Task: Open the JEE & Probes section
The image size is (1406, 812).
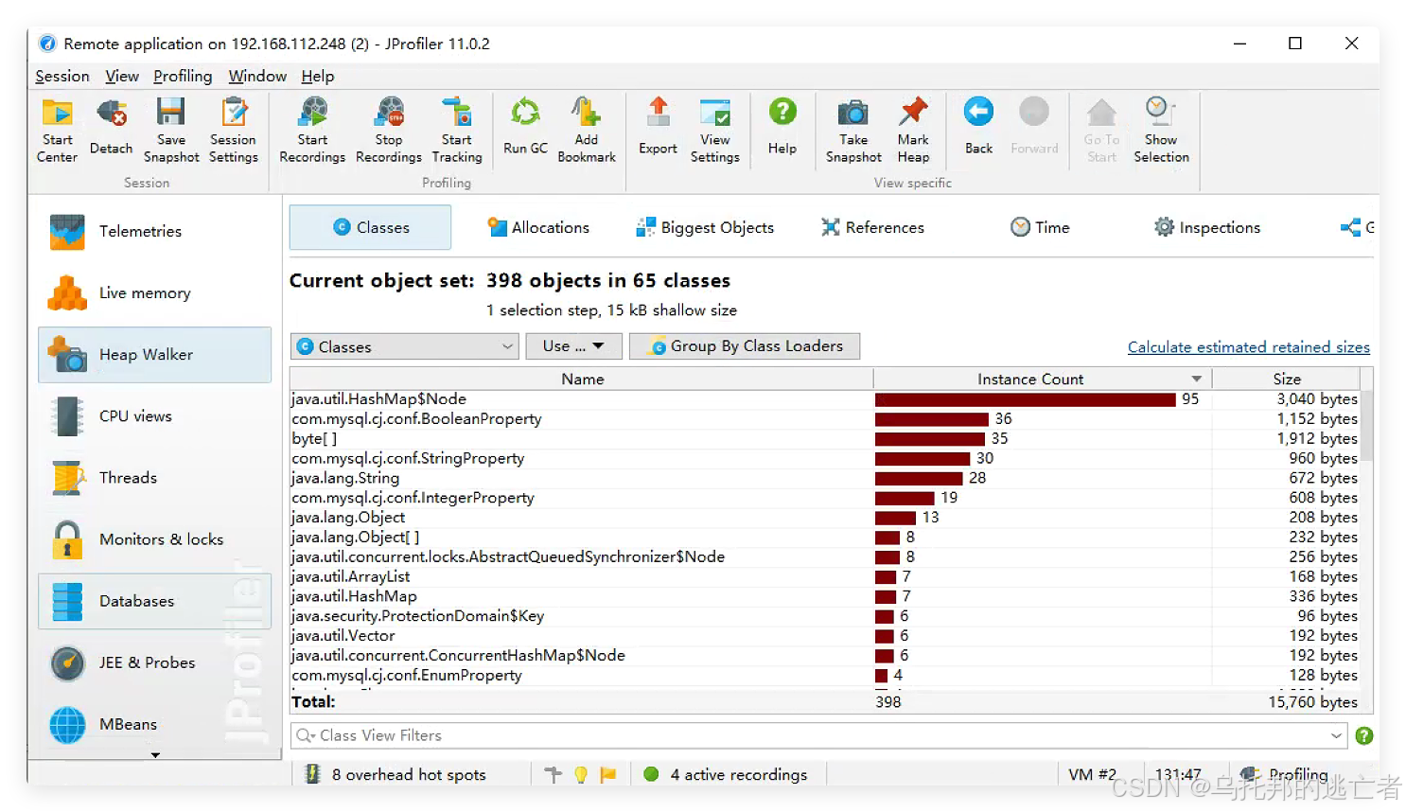Action: [x=154, y=662]
